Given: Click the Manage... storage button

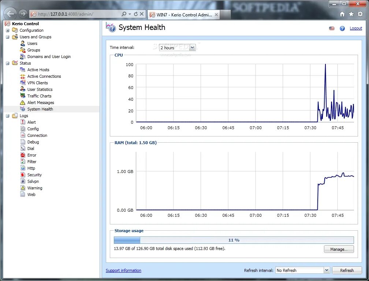Looking at the screenshot, I should 339,249.
